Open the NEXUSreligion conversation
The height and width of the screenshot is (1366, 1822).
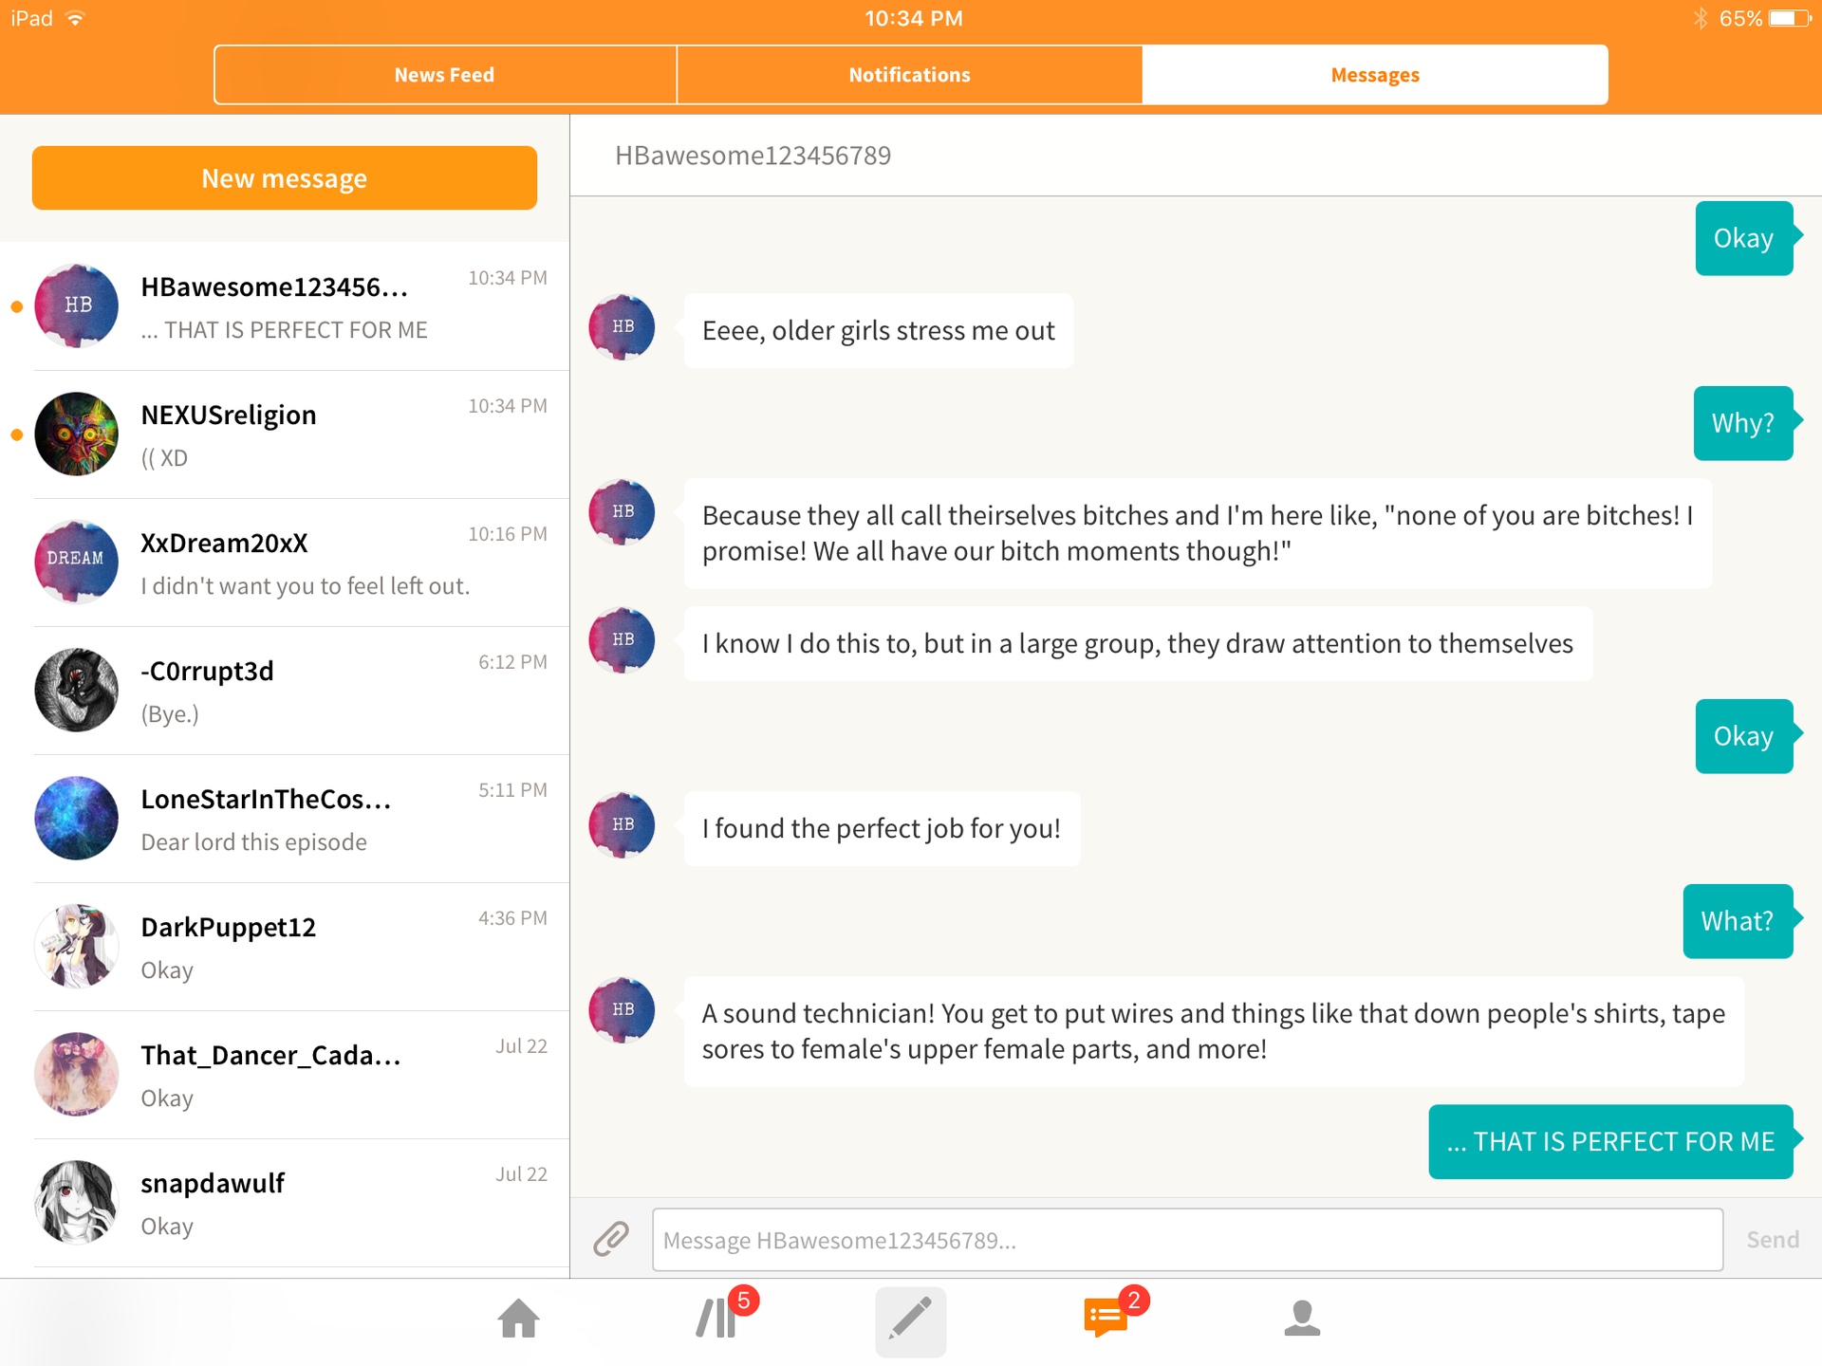click(x=285, y=434)
